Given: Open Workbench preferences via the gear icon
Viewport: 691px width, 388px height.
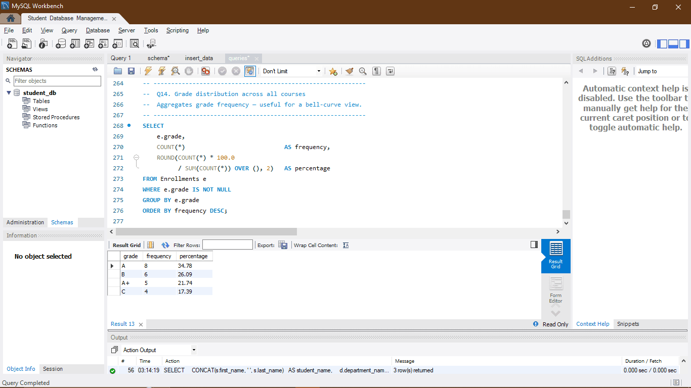Looking at the screenshot, I should [646, 43].
